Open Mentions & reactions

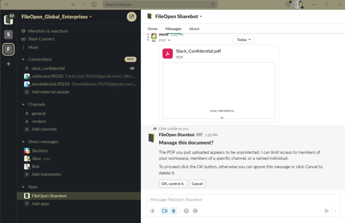pyautogui.click(x=48, y=31)
